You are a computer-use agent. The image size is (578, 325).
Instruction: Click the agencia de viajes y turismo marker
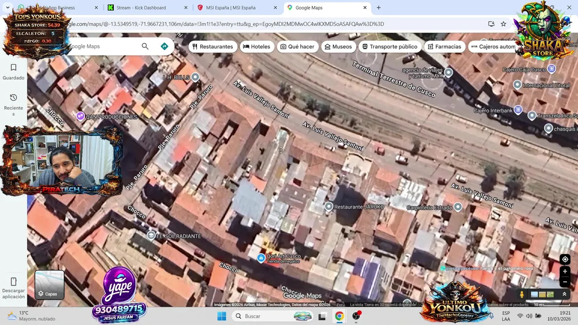448,72
